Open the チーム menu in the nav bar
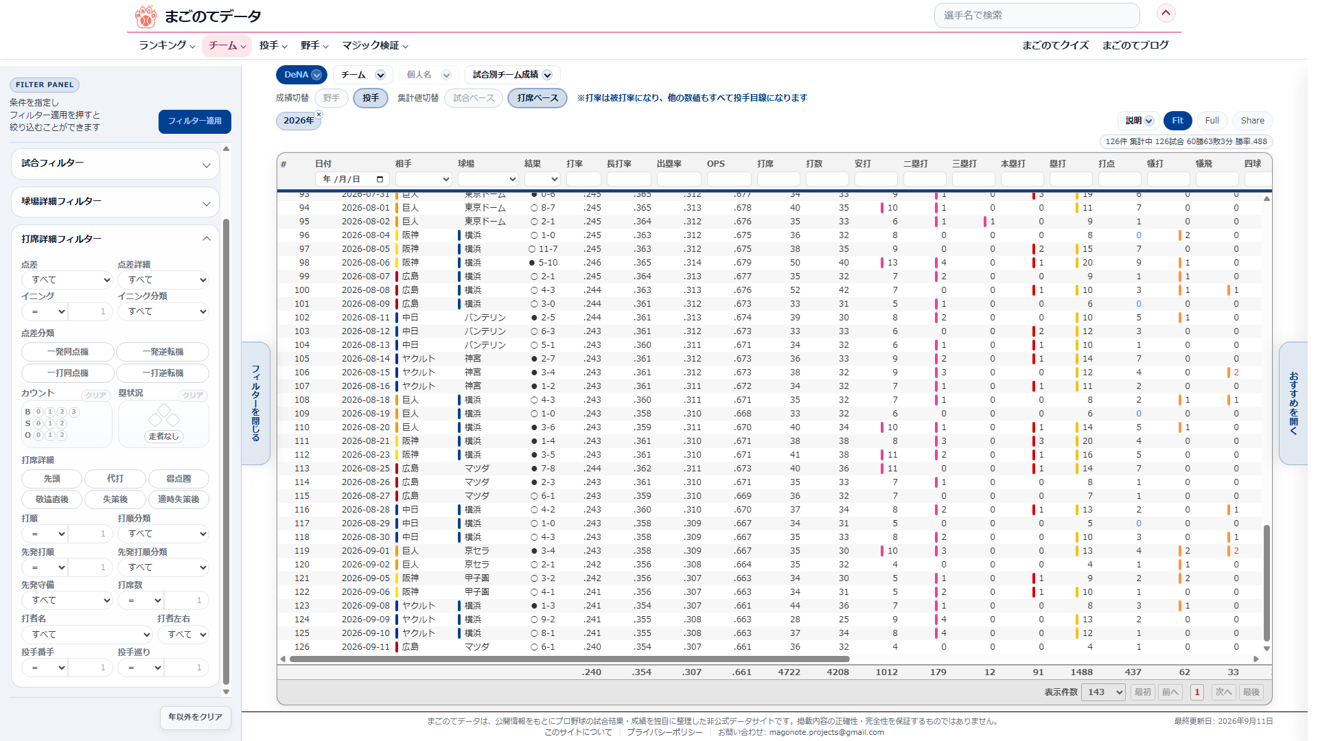 (x=227, y=45)
